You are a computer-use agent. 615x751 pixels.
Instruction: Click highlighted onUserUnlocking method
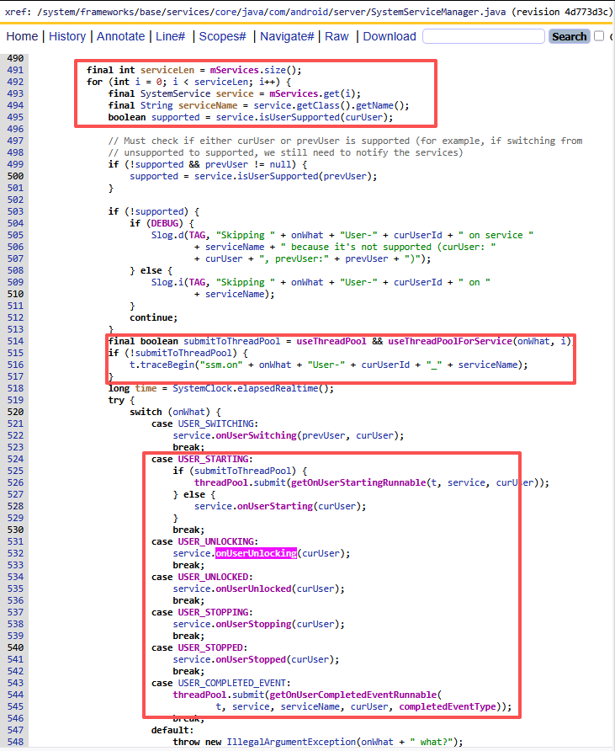(256, 553)
